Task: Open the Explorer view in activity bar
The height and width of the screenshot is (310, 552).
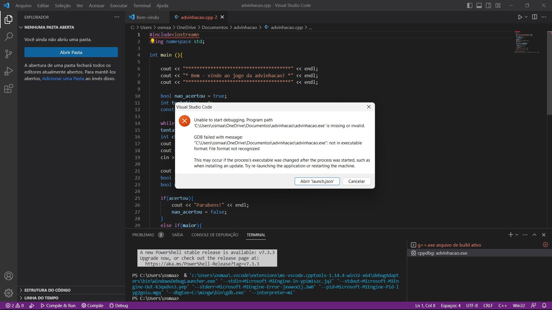Action: coord(9,20)
